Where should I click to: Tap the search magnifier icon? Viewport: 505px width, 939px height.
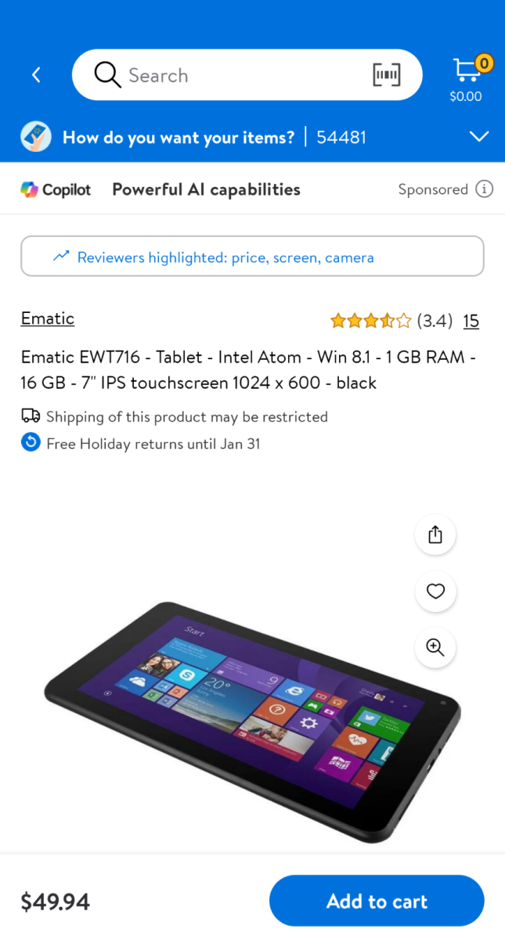(x=107, y=75)
